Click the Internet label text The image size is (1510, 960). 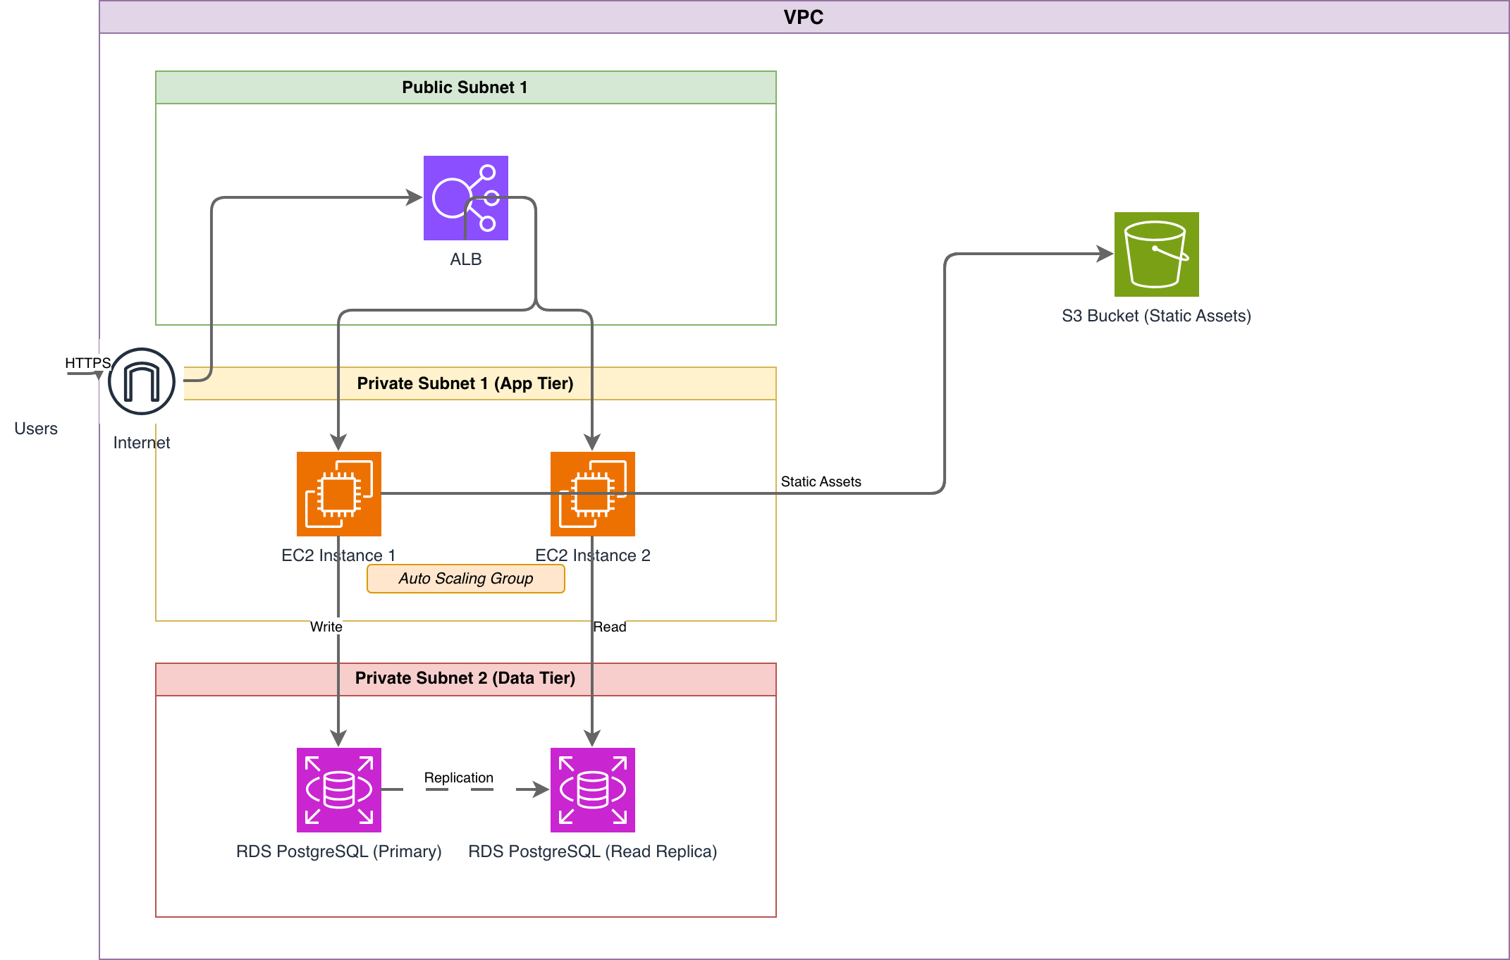(x=142, y=443)
